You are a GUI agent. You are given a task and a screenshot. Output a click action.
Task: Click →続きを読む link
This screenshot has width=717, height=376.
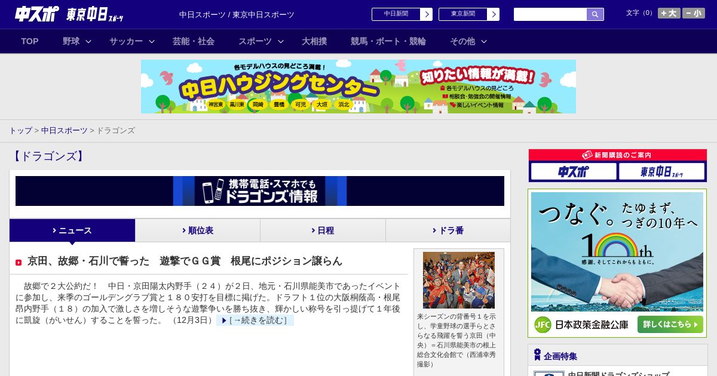tap(255, 320)
